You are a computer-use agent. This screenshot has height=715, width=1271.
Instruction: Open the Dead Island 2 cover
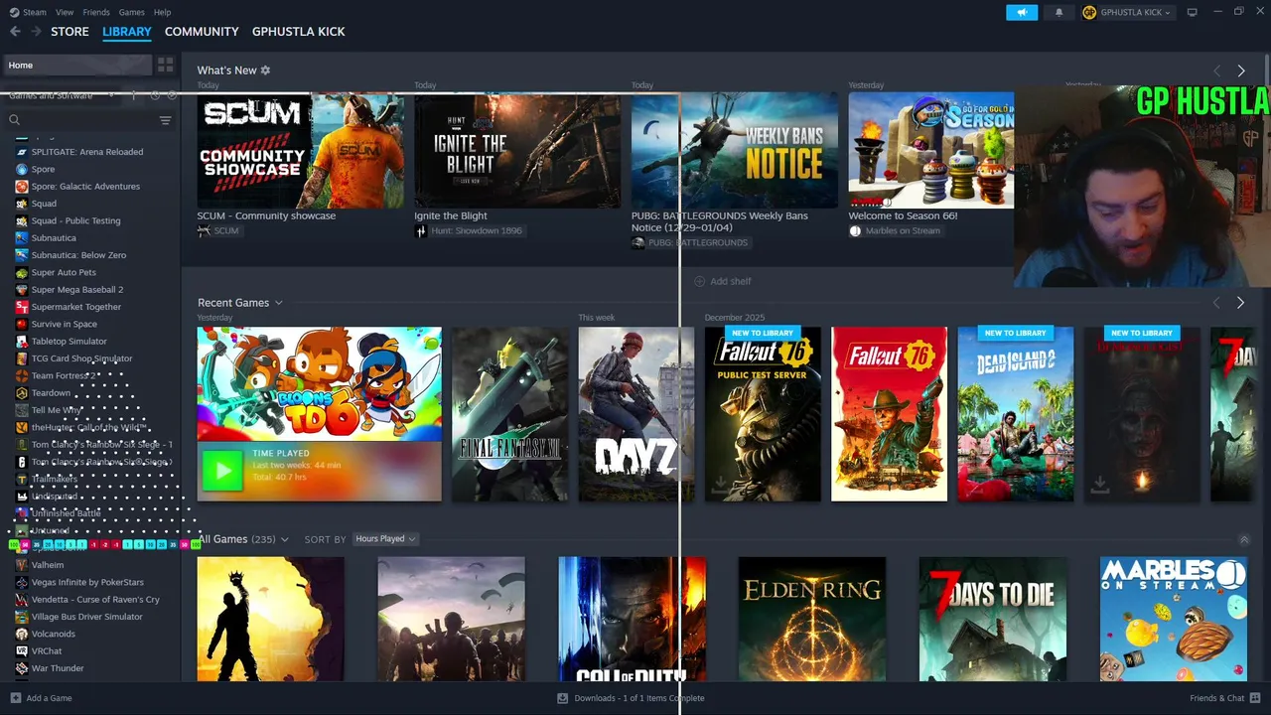1015,414
